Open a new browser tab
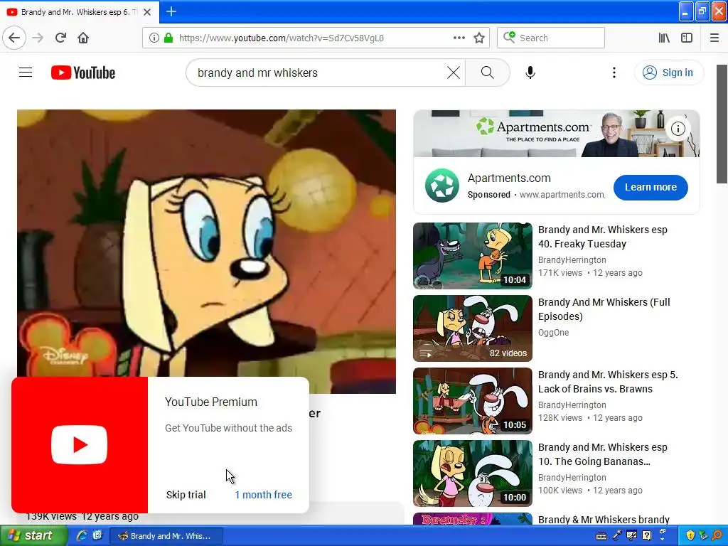The height and width of the screenshot is (546, 728). tap(171, 11)
